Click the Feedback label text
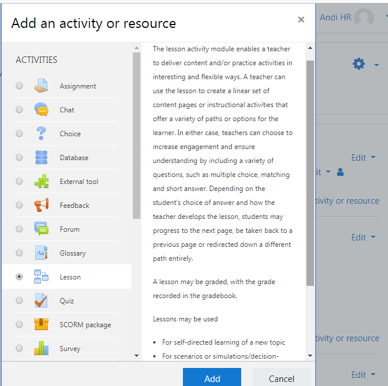This screenshot has width=388, height=386. pyautogui.click(x=74, y=206)
